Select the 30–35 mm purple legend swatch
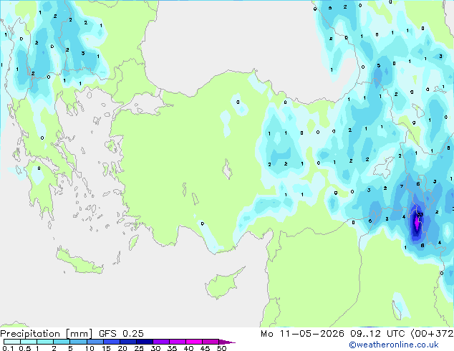 160,342
